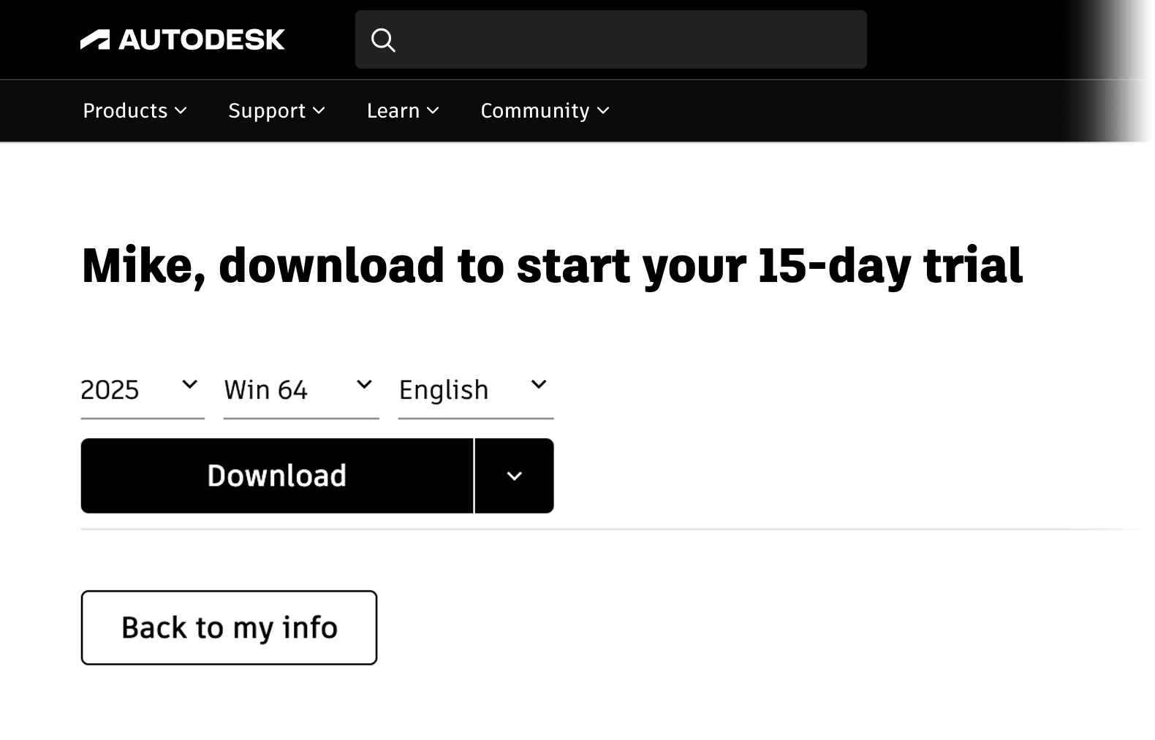Click the Download button
The image size is (1155, 740).
[276, 476]
